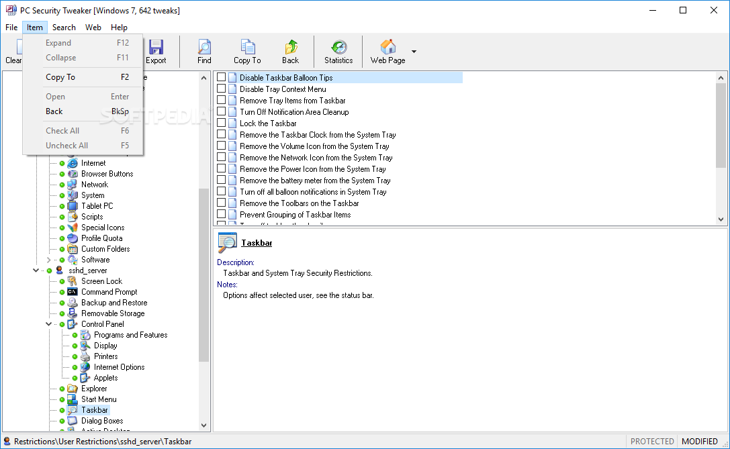Check Remove the Volume Icon option
Screen dimensions: 730x449
pos(222,146)
